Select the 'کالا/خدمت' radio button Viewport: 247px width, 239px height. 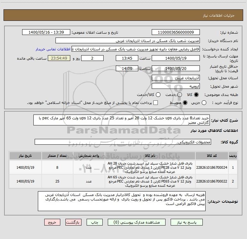(x=158, y=95)
